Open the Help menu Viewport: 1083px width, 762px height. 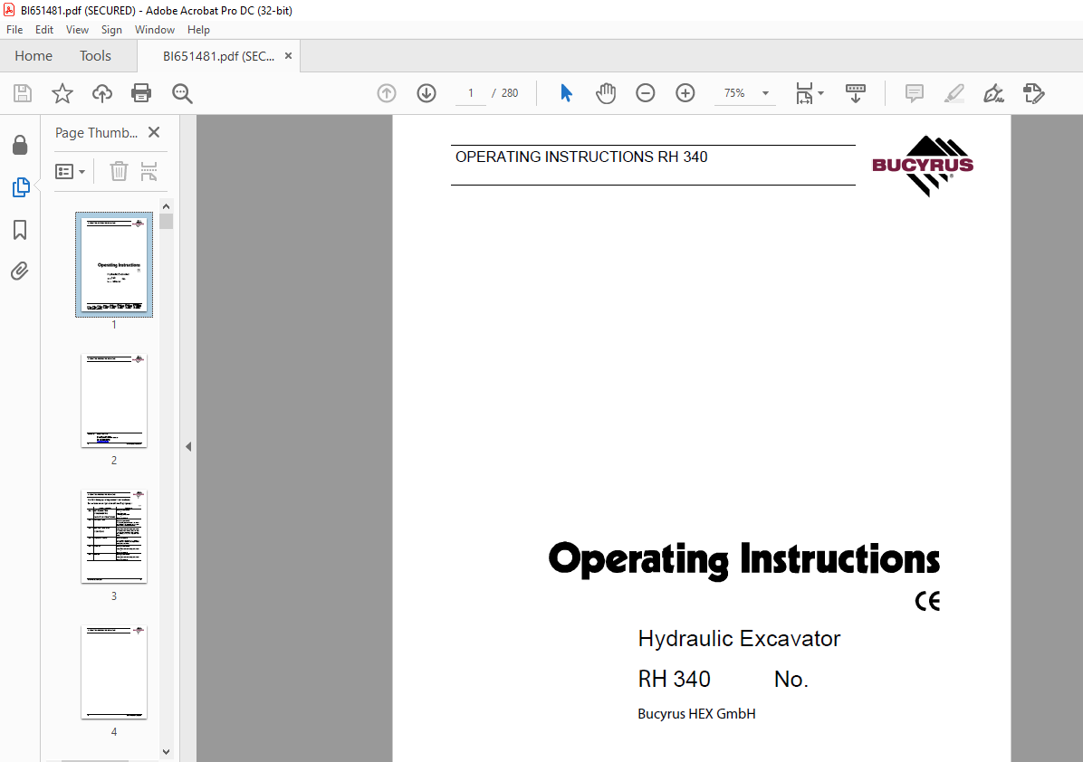(198, 30)
